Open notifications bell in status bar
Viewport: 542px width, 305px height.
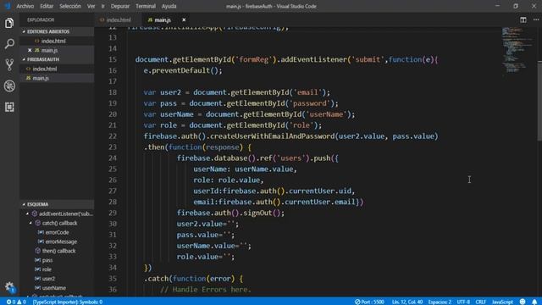pyautogui.click(x=534, y=302)
